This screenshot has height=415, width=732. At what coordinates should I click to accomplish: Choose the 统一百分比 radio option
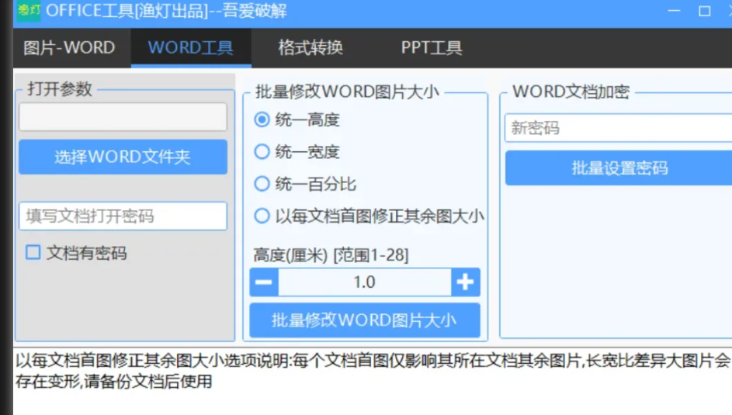pos(262,184)
